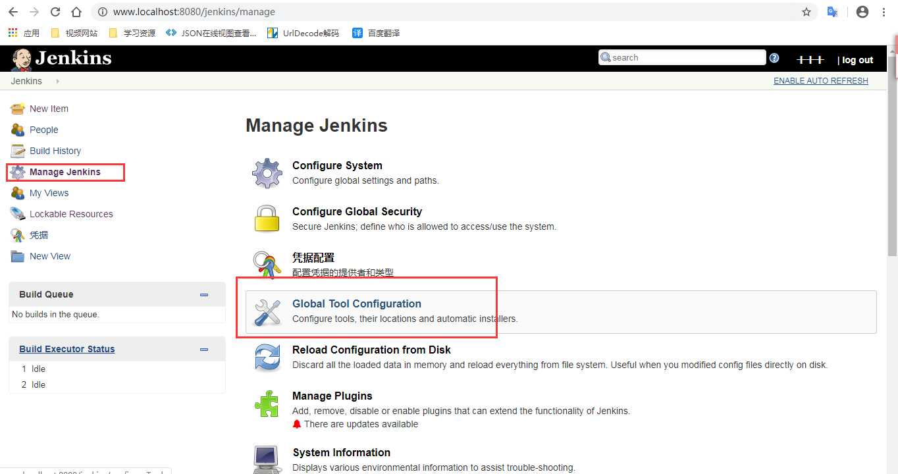Open My Views in the sidebar
This screenshot has width=898, height=474.
click(49, 193)
